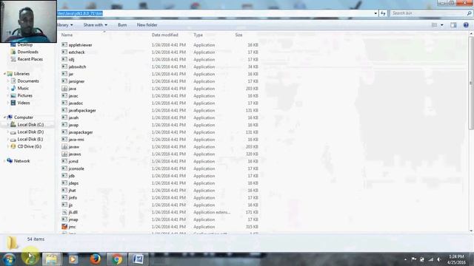Select Desktop in the navigation pane
The width and height of the screenshot is (474, 266).
pyautogui.click(x=24, y=44)
